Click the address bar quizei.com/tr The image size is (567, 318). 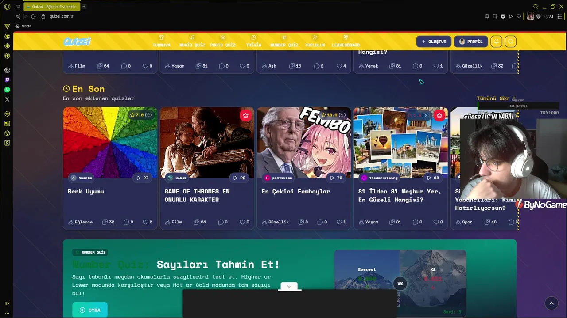click(62, 16)
